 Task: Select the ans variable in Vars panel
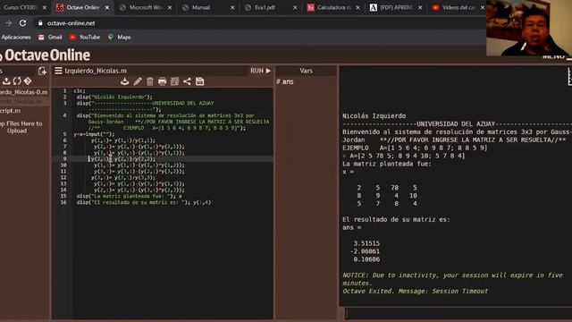pyautogui.click(x=285, y=81)
